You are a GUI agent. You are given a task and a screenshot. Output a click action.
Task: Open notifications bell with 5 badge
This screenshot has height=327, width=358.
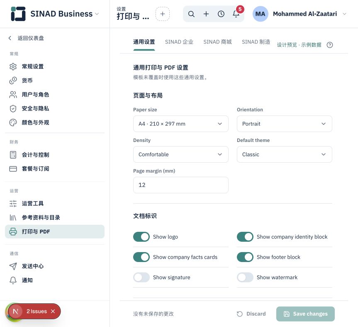(x=236, y=13)
